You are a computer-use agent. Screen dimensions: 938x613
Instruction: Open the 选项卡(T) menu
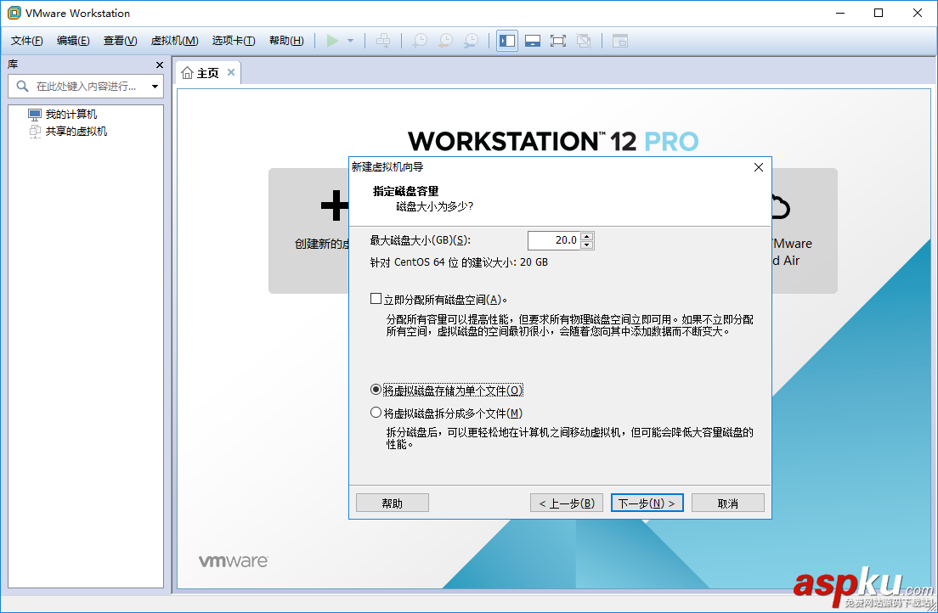(234, 41)
